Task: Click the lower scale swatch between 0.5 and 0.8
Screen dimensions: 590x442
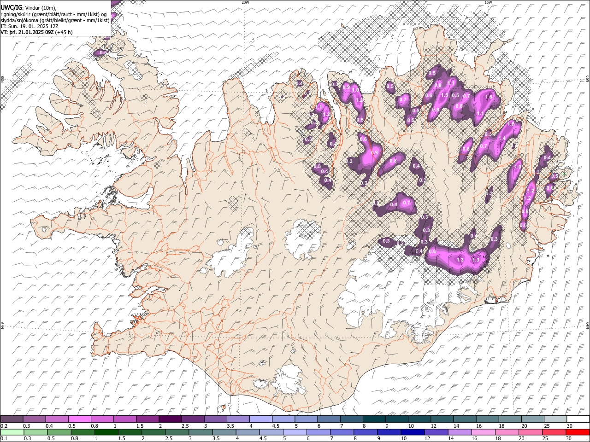Action: [59, 432]
